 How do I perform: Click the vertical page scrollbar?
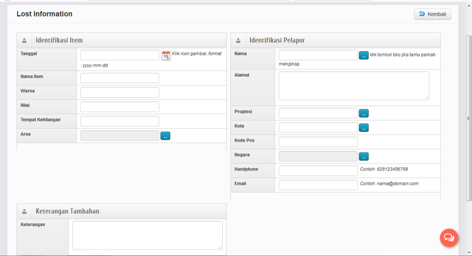click(468, 118)
